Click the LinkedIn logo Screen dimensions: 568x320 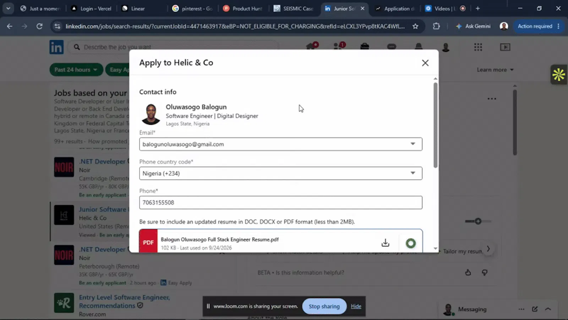tap(56, 47)
